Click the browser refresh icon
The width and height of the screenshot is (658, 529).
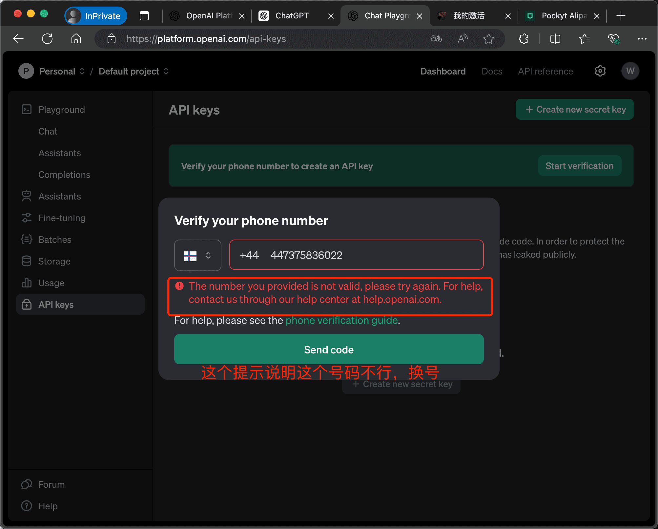pos(47,39)
